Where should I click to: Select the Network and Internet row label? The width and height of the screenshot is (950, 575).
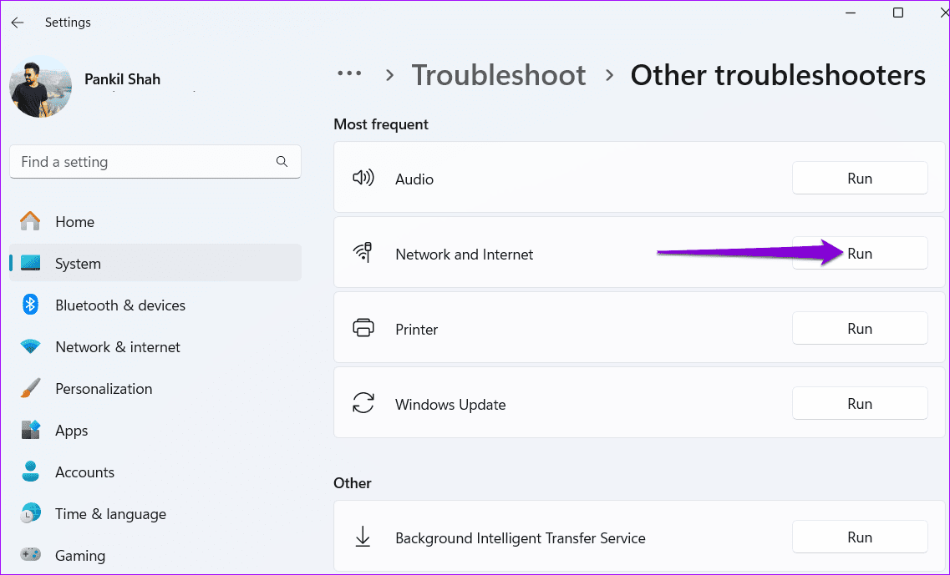pyautogui.click(x=464, y=255)
